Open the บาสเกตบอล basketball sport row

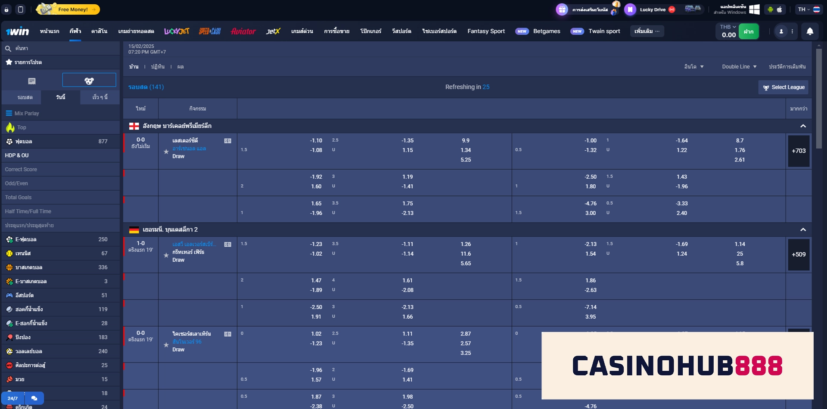[61, 267]
